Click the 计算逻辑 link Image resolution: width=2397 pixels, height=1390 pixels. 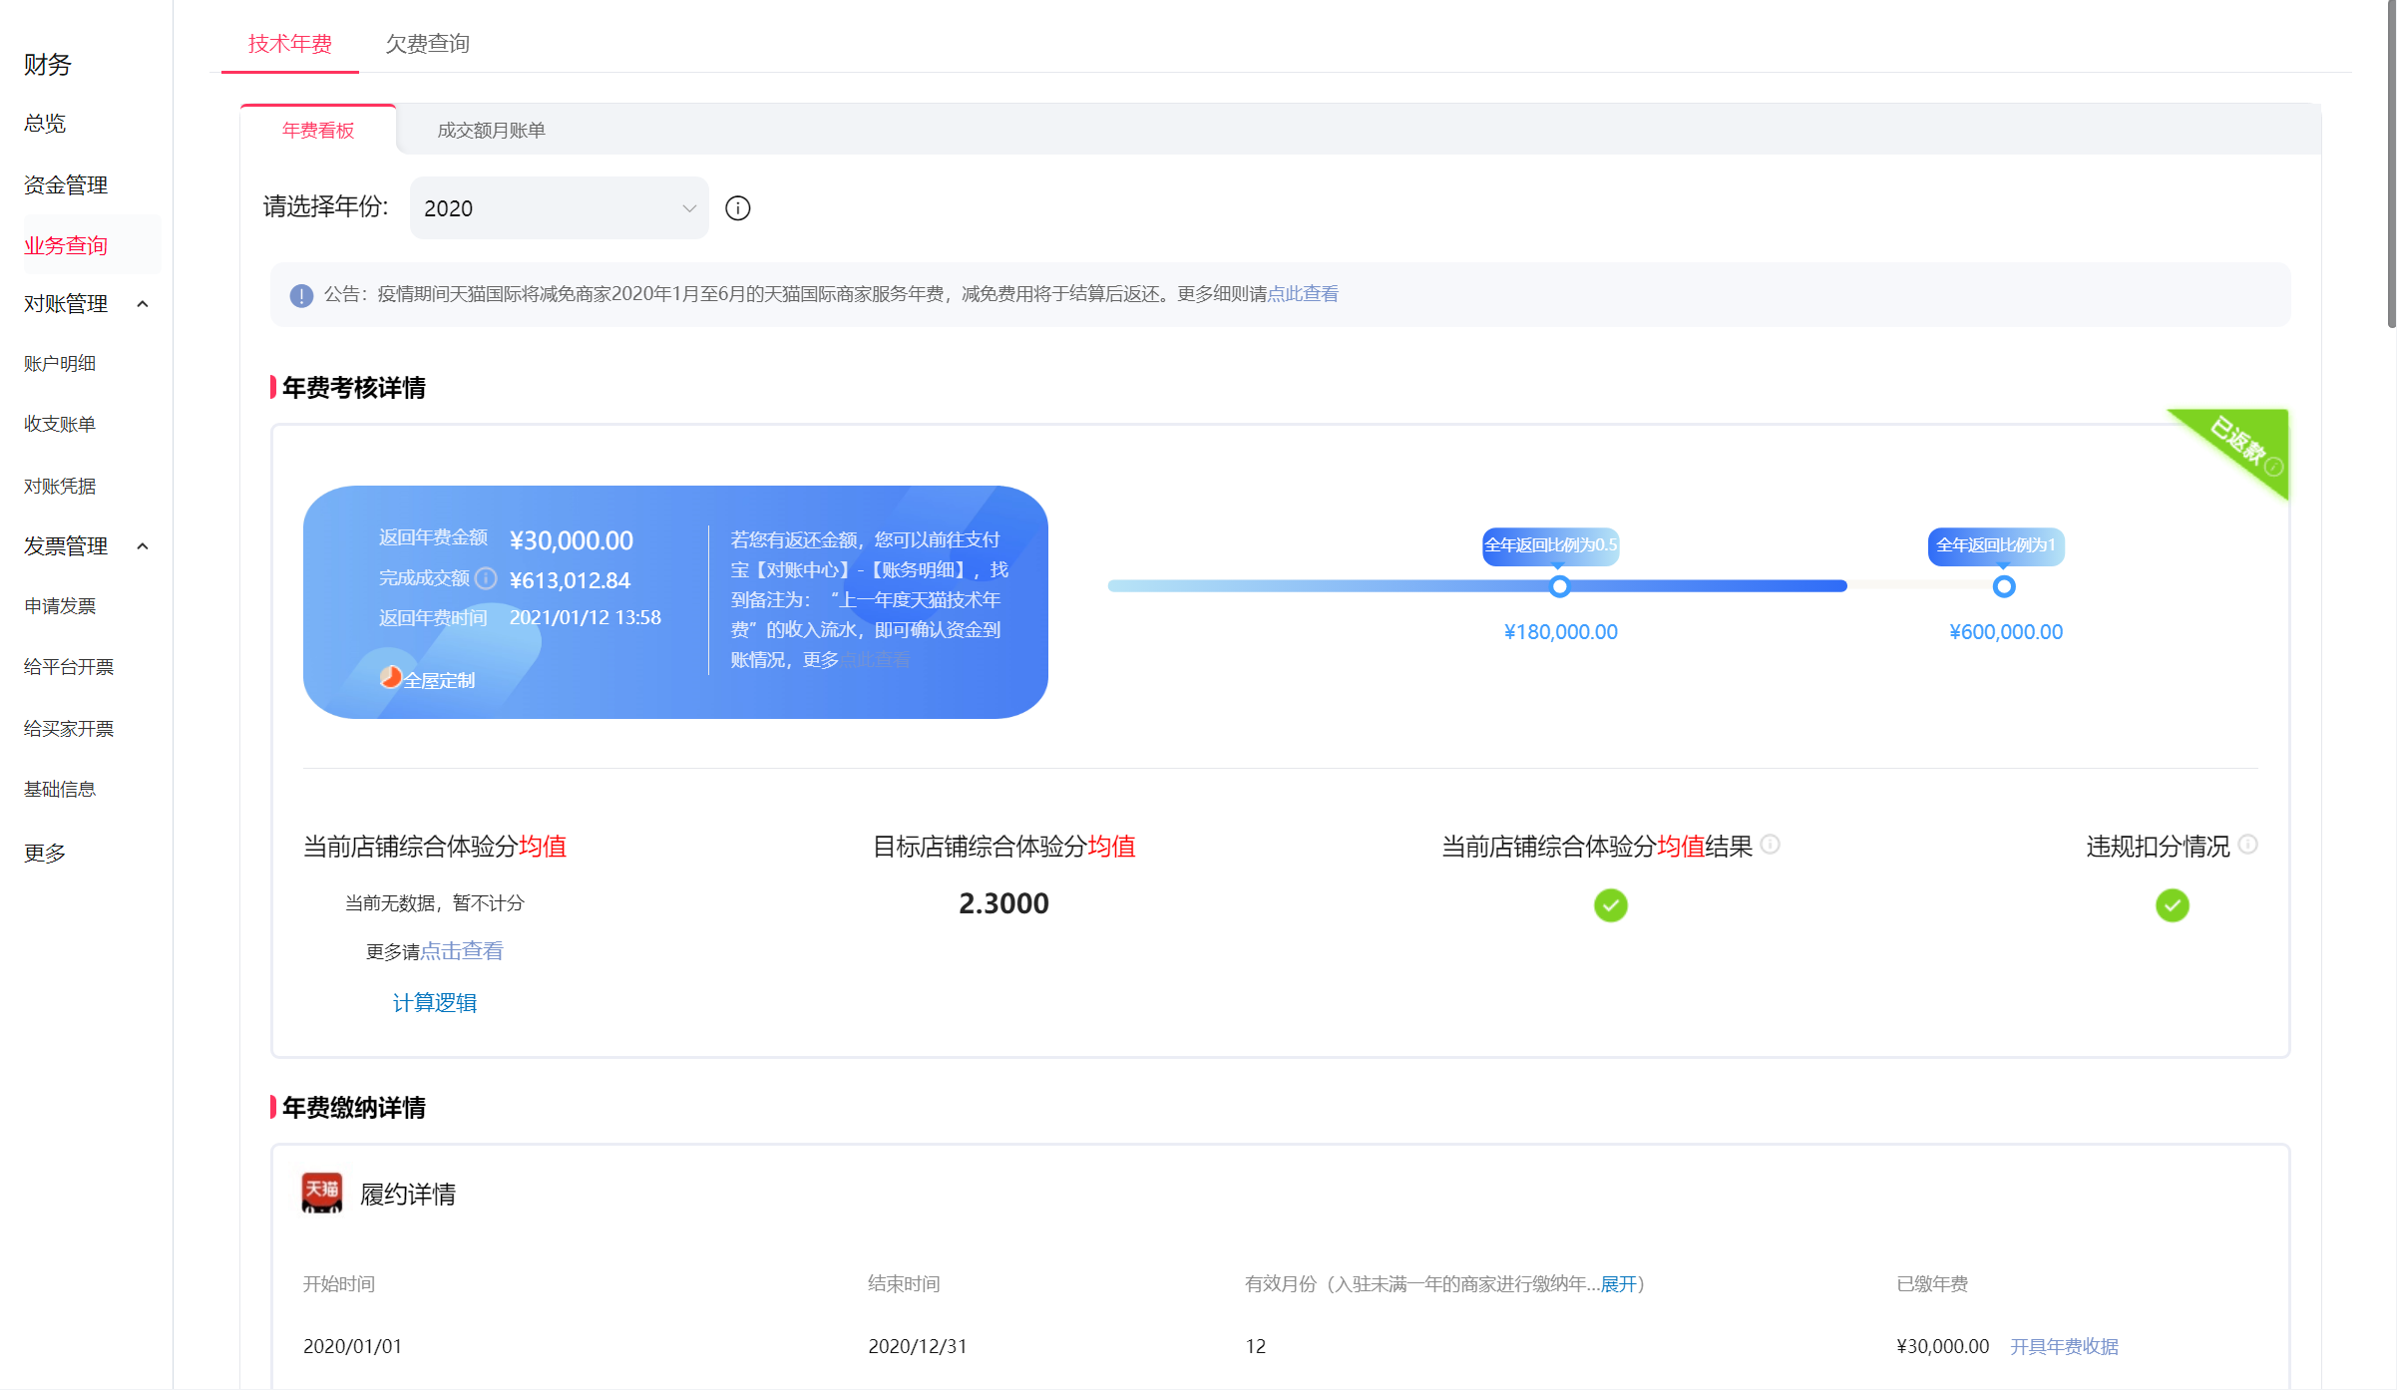(x=434, y=1003)
